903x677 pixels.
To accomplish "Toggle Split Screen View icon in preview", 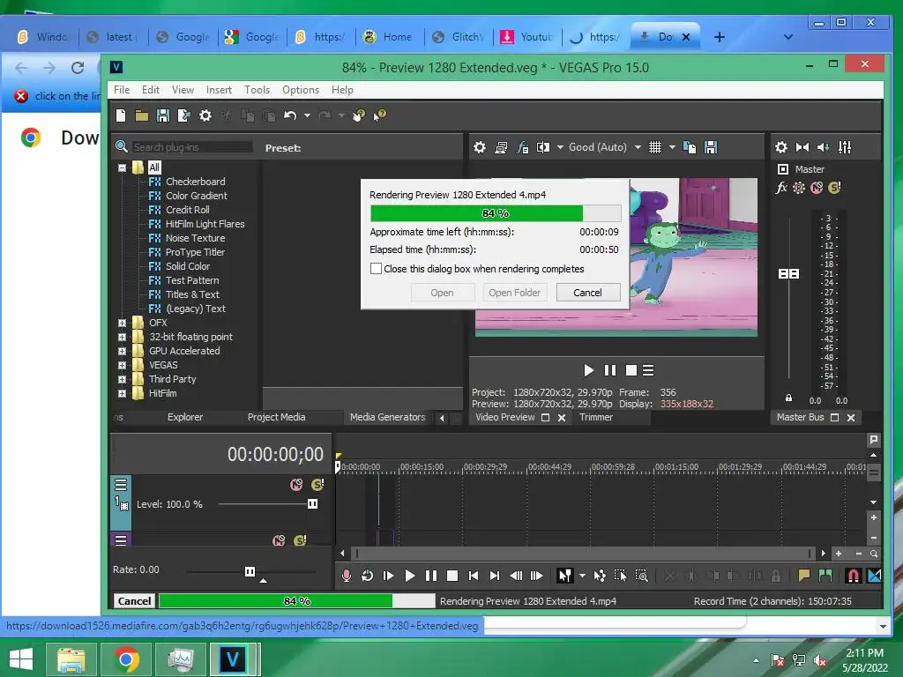I will pos(543,147).
